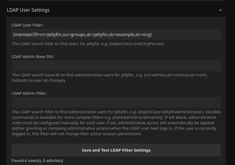Click the inetOrgPerson helper text under User Filter
The image size is (235, 165).
[x=88, y=44]
